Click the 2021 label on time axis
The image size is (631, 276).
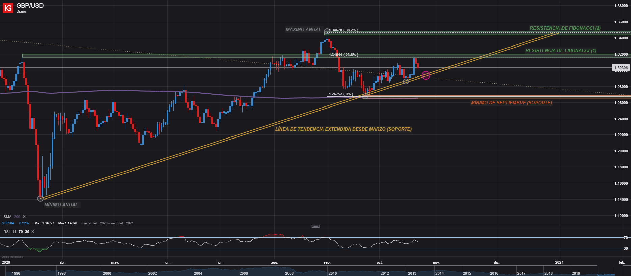point(559,262)
